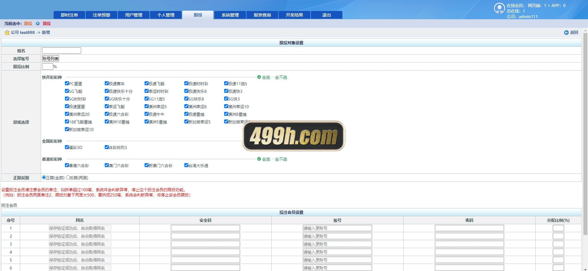Click the 账号列表 button
Image resolution: width=588 pixels, height=271 pixels.
[51, 59]
